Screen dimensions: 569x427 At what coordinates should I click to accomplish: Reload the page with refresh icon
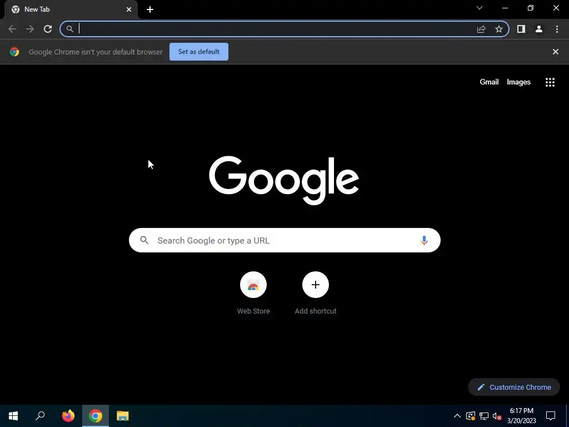(x=48, y=29)
